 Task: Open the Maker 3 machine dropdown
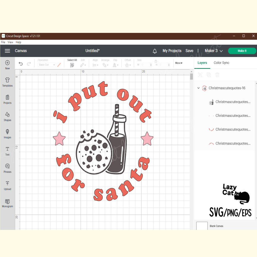214,51
